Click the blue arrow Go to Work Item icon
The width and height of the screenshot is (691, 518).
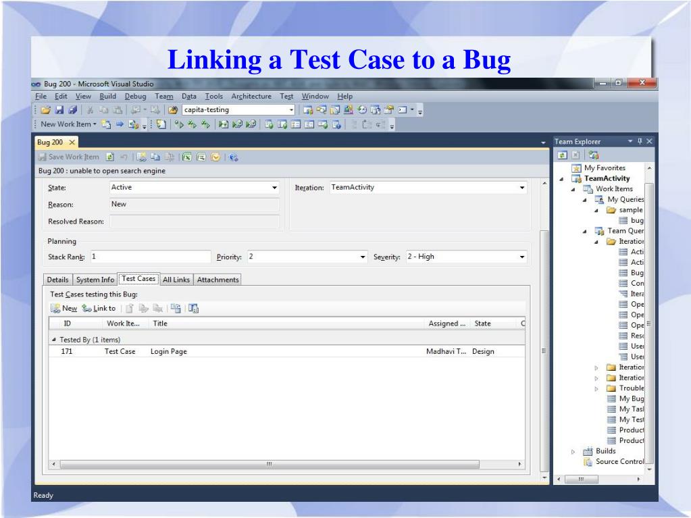click(120, 125)
